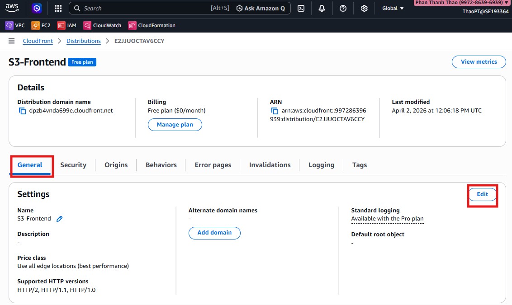Image resolution: width=512 pixels, height=305 pixels.
Task: Switch to the Behaviors tab
Action: point(161,165)
